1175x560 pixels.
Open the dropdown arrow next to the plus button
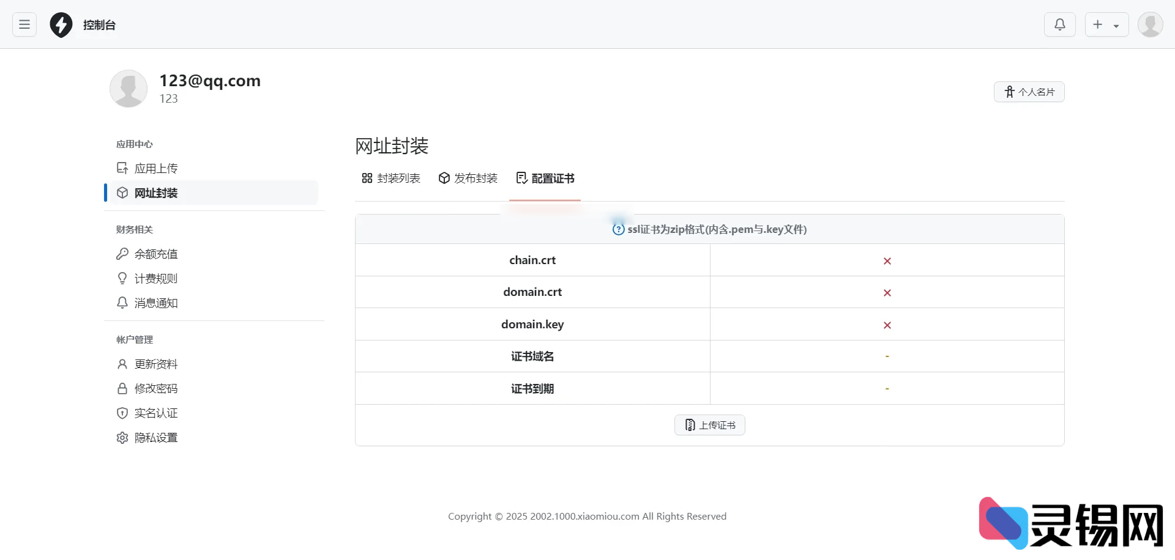click(1117, 24)
